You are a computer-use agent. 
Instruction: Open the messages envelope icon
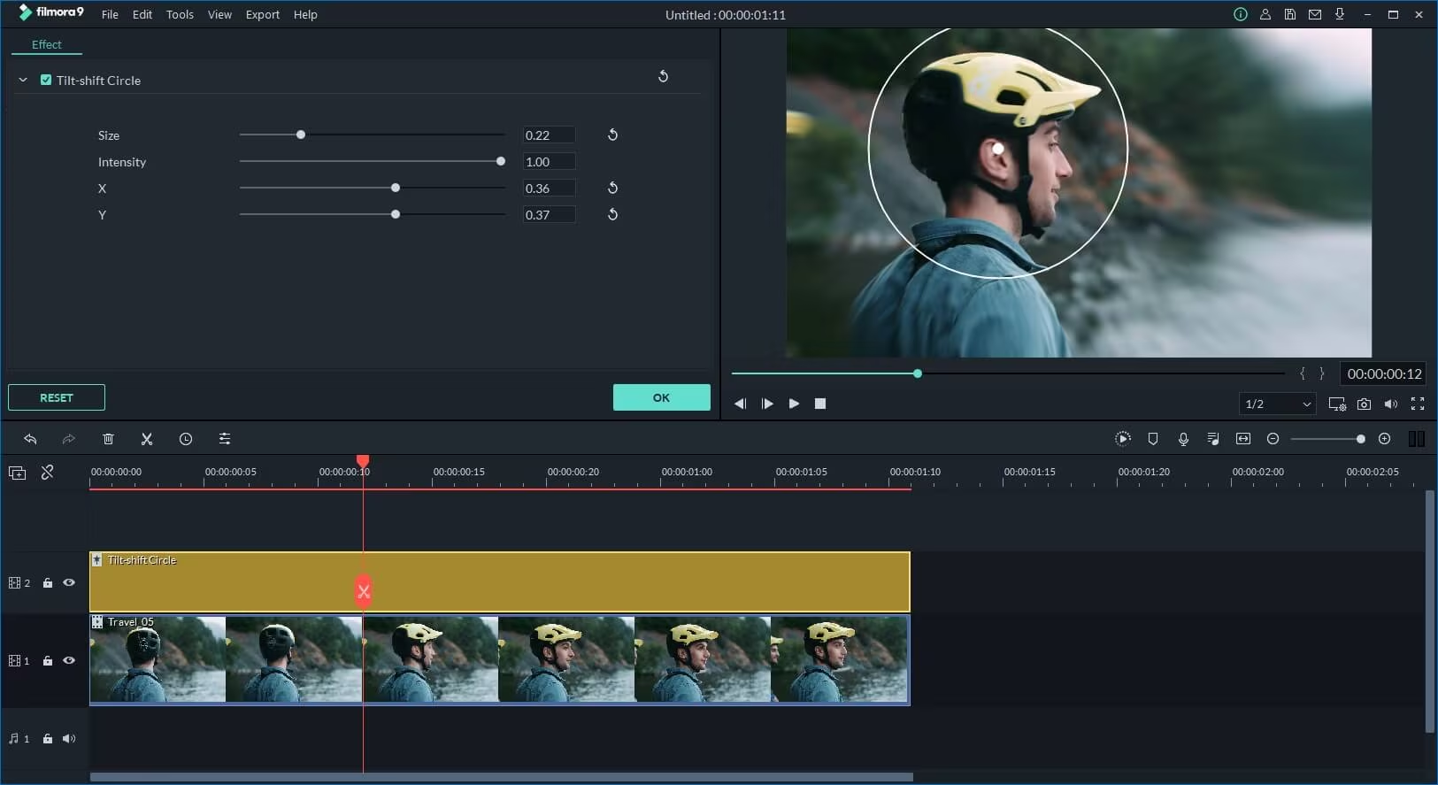click(x=1315, y=14)
